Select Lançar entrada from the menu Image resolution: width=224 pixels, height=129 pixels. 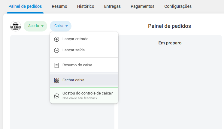click(75, 39)
